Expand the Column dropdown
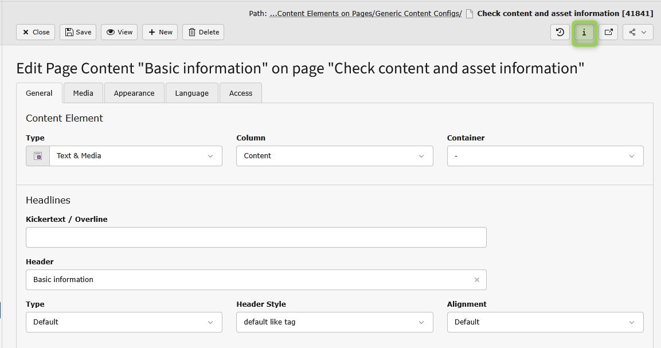 click(x=334, y=156)
